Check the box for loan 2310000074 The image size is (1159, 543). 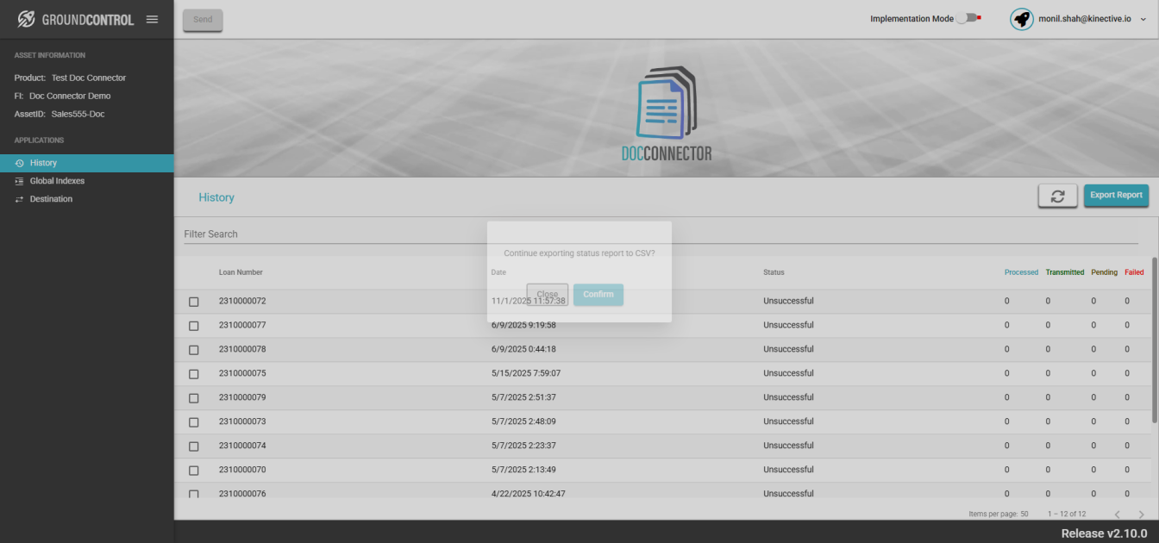pos(193,446)
